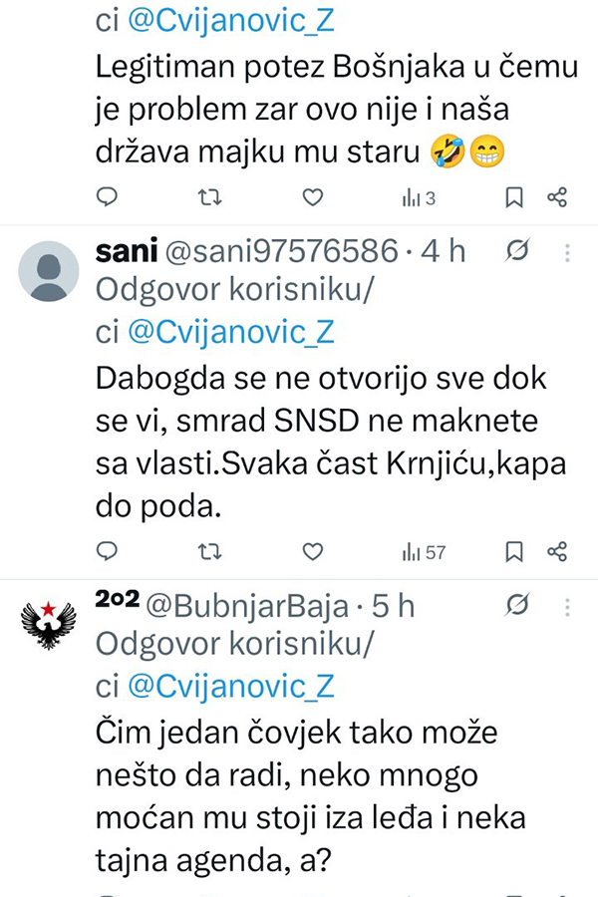The height and width of the screenshot is (897, 598).
Task: Click Grok icon on sani's tweet
Action: [x=517, y=253]
